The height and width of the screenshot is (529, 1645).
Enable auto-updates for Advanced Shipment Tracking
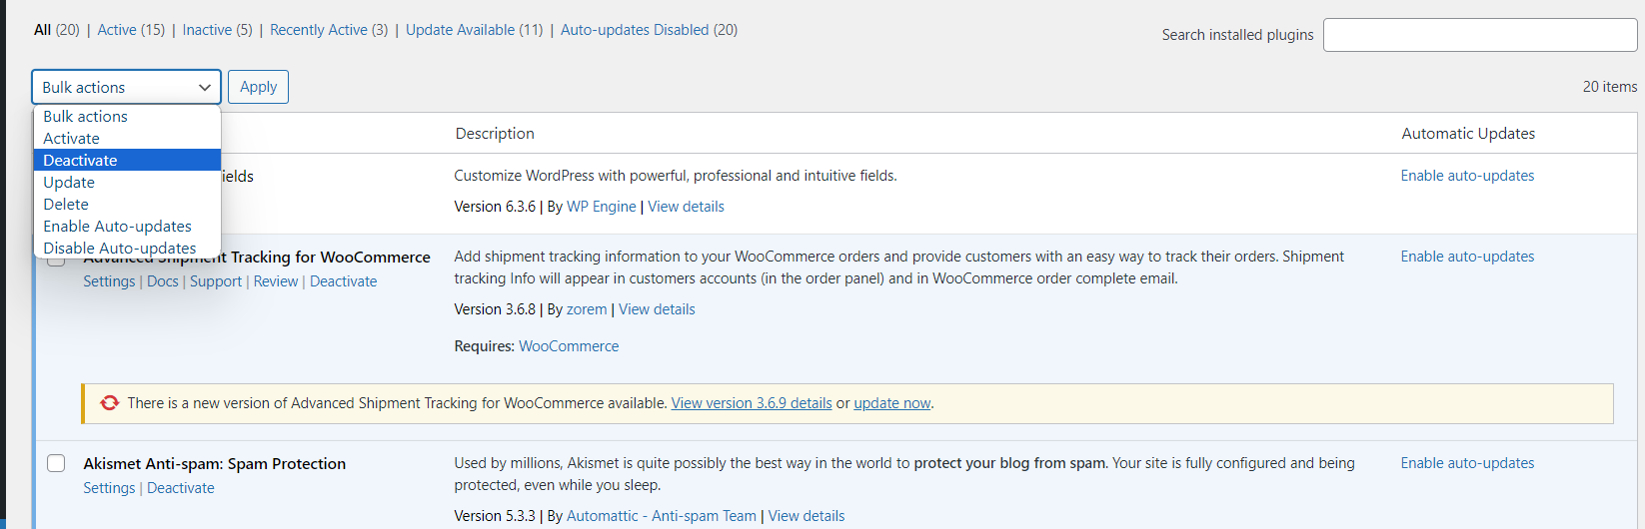tap(1467, 257)
